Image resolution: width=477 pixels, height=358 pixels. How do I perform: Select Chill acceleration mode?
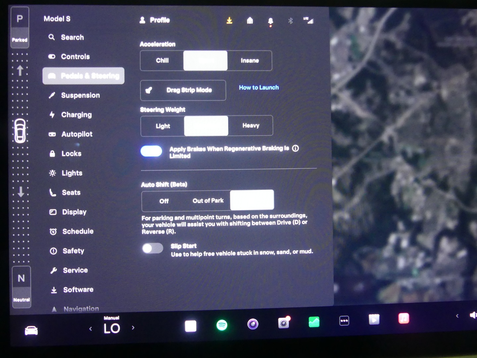[162, 61]
